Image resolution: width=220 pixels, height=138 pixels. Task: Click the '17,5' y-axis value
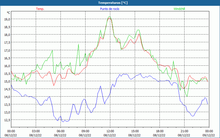pos(7,43)
